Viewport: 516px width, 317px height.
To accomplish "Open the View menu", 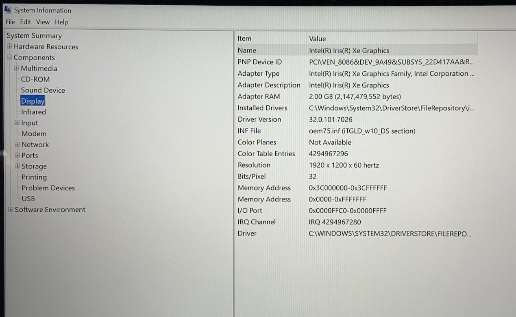I will click(x=43, y=22).
